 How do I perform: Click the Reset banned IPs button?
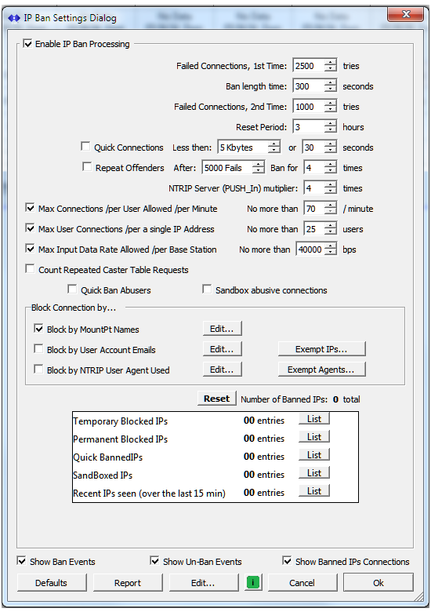216,399
